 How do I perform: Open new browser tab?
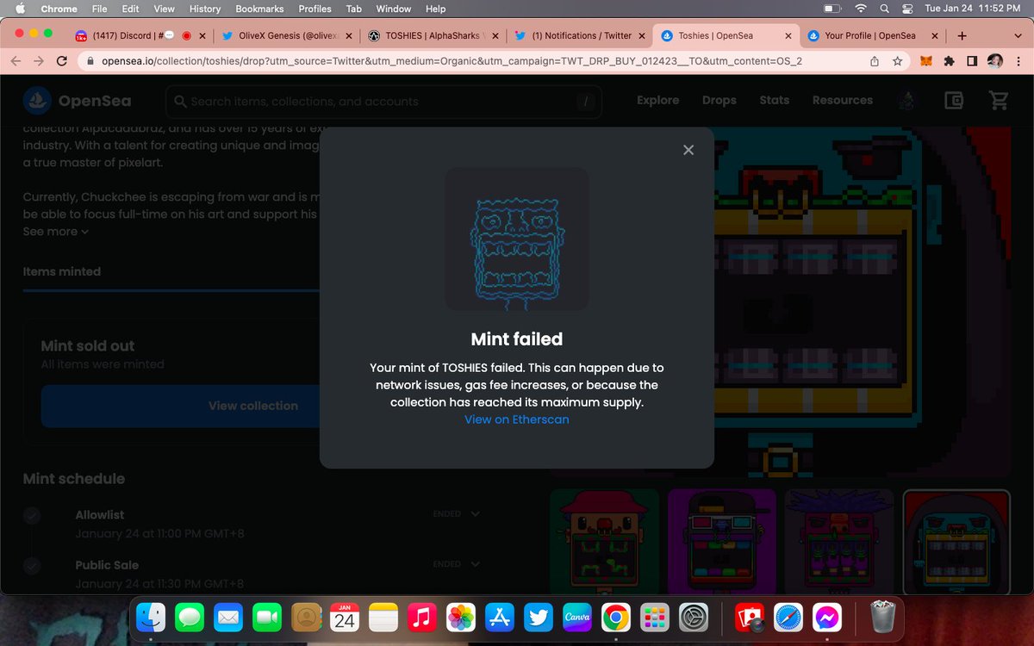click(x=962, y=35)
